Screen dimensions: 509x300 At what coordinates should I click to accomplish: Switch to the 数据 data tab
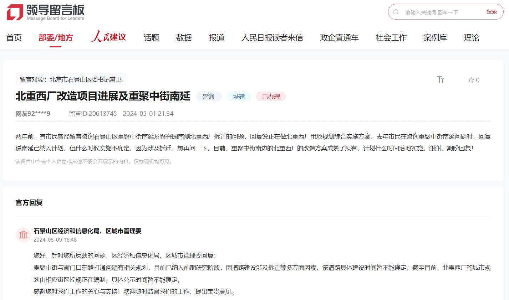pos(184,38)
